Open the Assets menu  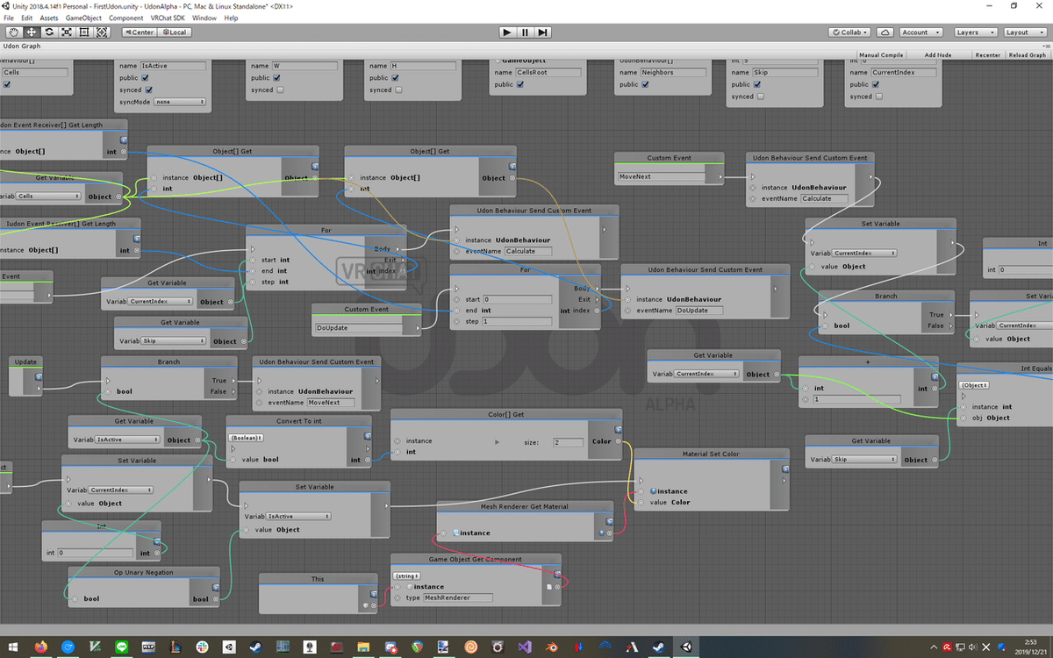49,18
